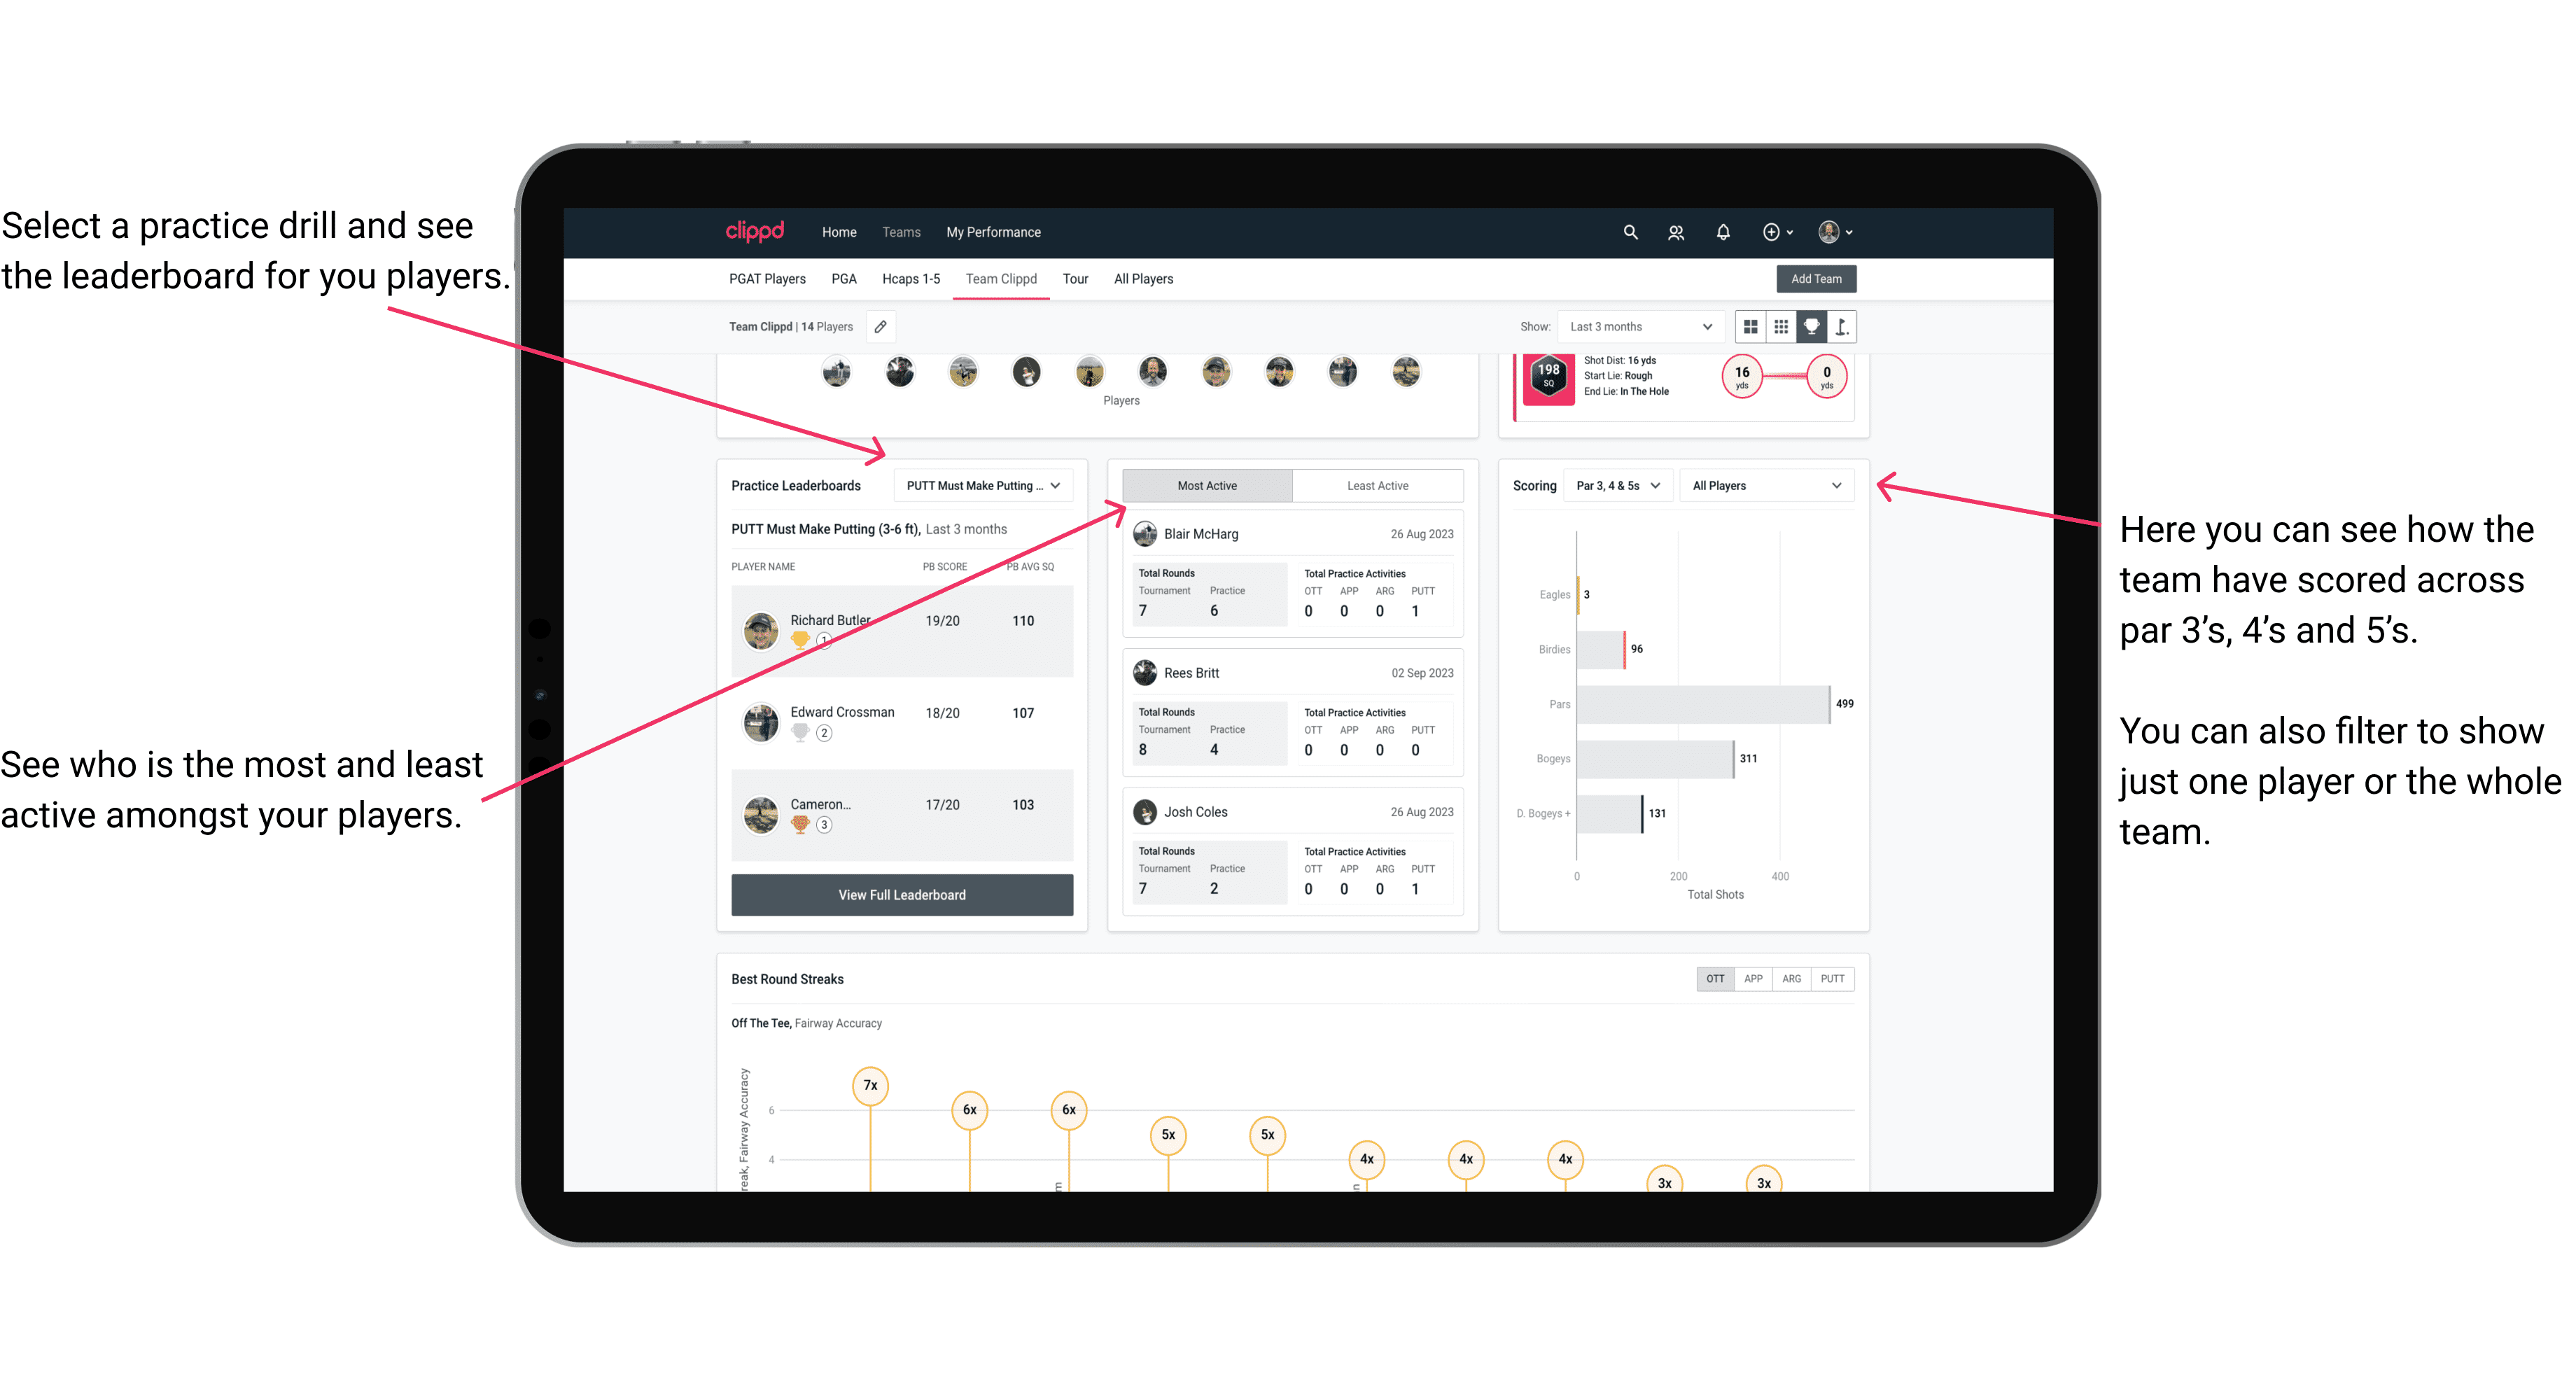Click the Add Team button
Viewport: 2576px width, 1386px height.
[x=1815, y=278]
